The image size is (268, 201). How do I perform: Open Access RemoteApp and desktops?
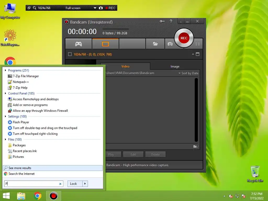tap(33, 99)
